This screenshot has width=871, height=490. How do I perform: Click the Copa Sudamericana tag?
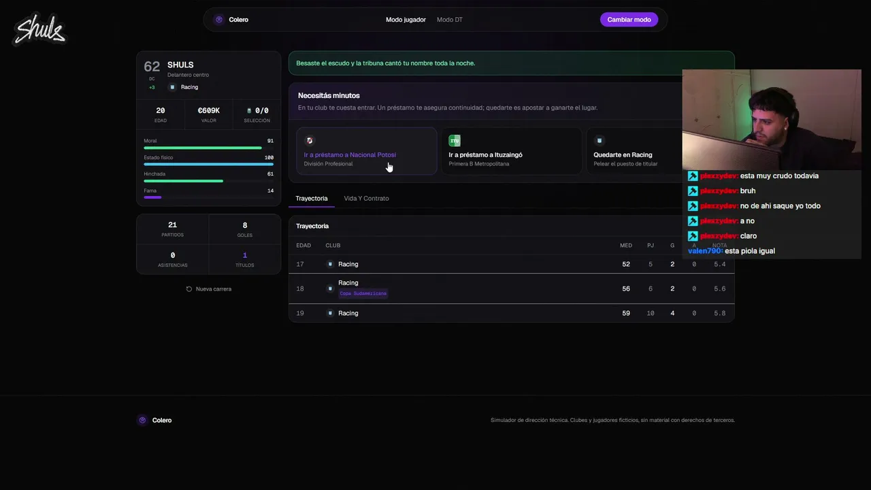363,293
